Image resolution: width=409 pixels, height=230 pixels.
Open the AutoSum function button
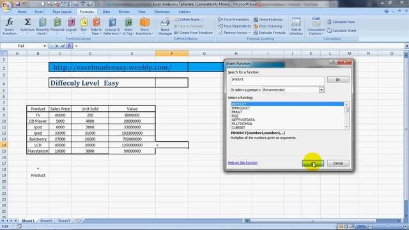point(27,26)
